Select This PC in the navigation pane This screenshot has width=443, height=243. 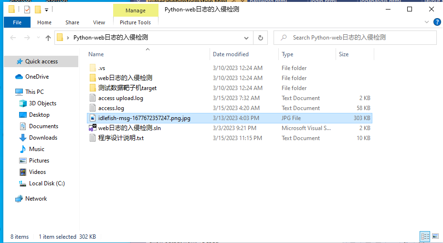tap(34, 92)
